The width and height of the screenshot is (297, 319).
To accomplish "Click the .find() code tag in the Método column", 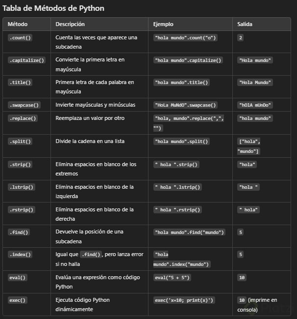I will 19,232.
